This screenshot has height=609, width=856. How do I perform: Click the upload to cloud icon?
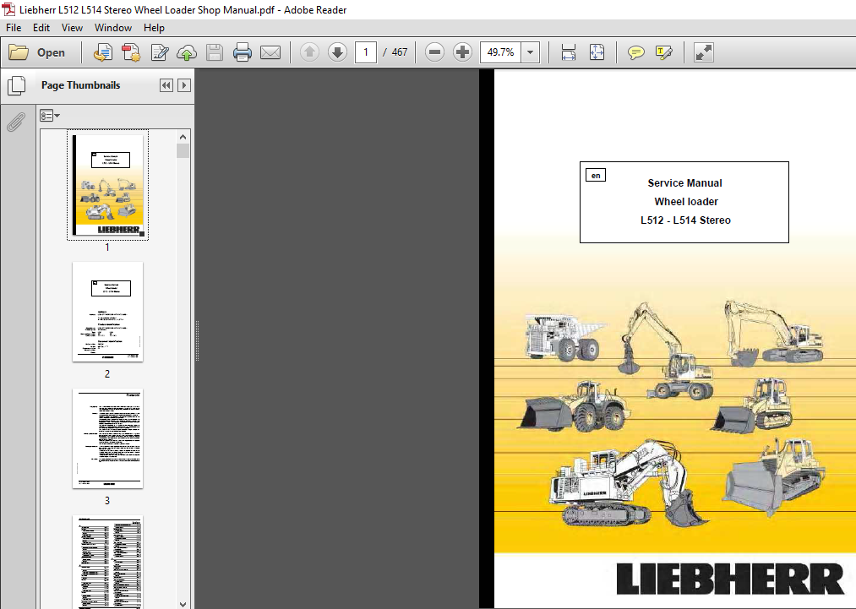point(187,52)
